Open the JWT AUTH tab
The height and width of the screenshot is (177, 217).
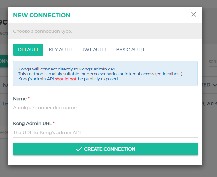click(x=94, y=50)
